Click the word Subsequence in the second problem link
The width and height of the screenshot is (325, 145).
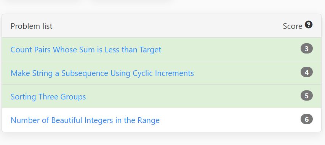(x=85, y=73)
